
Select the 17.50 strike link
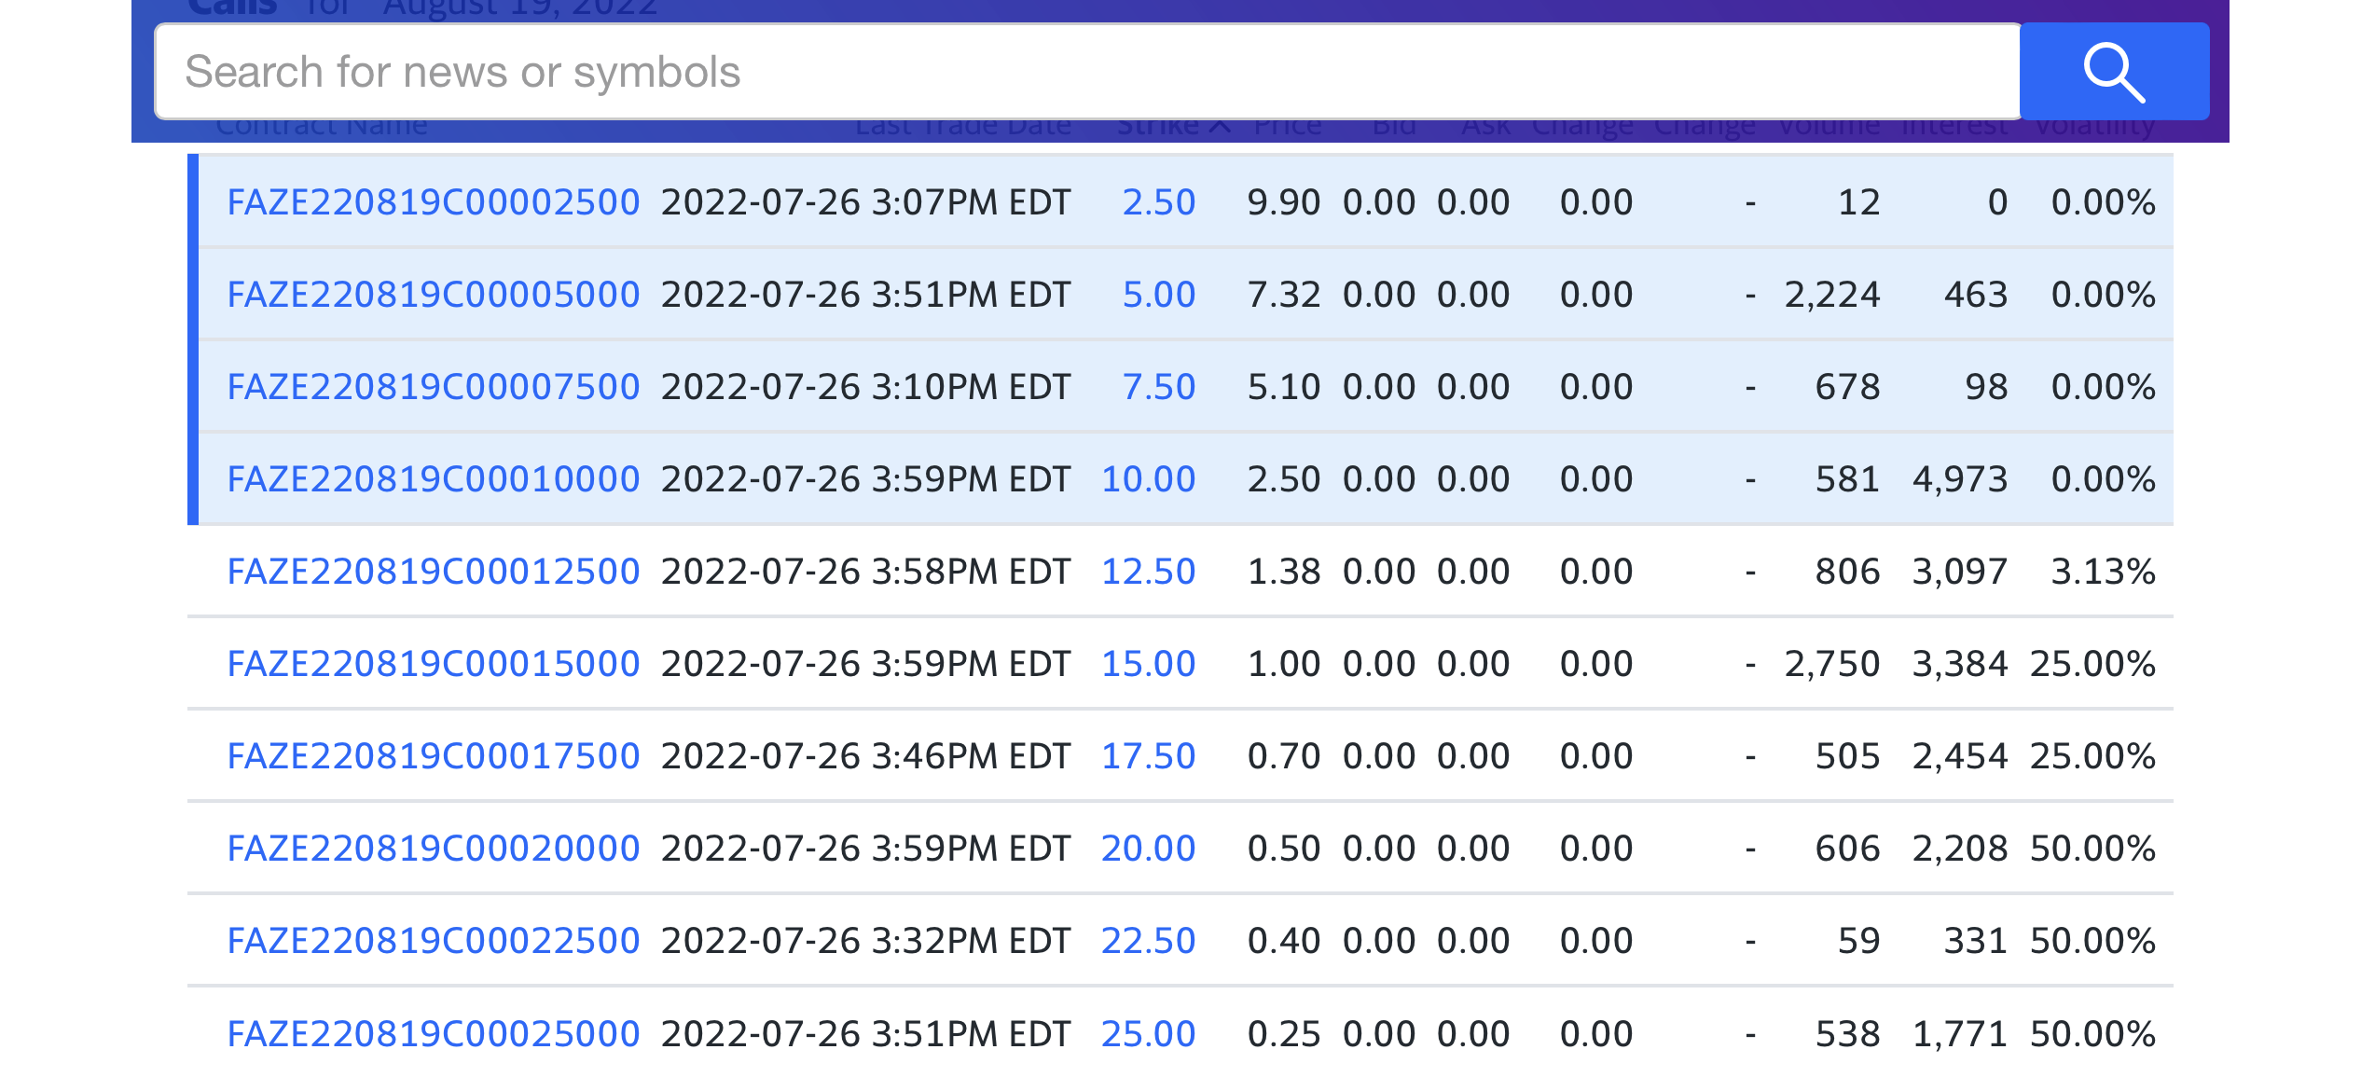tap(1148, 756)
